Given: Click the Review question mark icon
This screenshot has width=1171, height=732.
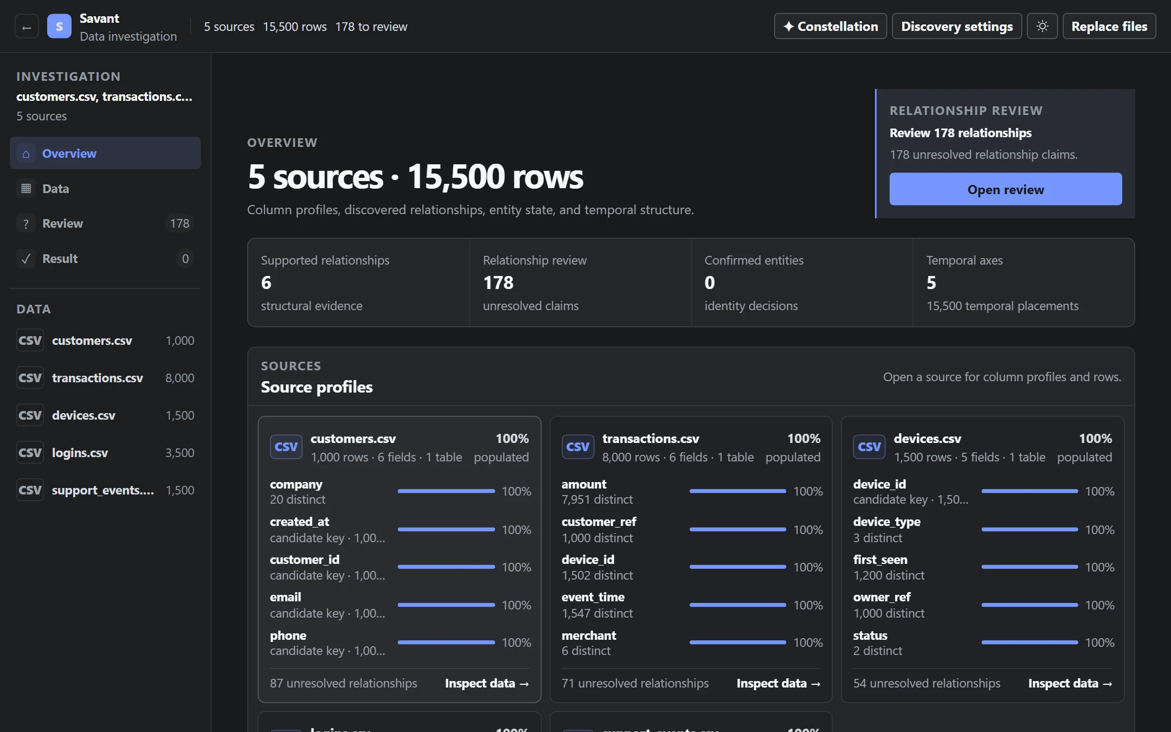Looking at the screenshot, I should [26, 224].
